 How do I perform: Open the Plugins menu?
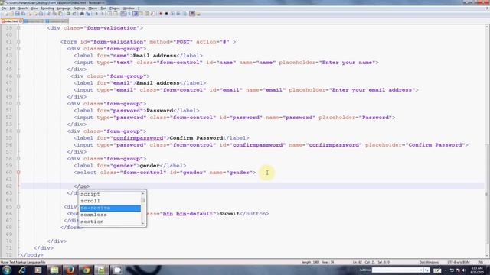114,8
